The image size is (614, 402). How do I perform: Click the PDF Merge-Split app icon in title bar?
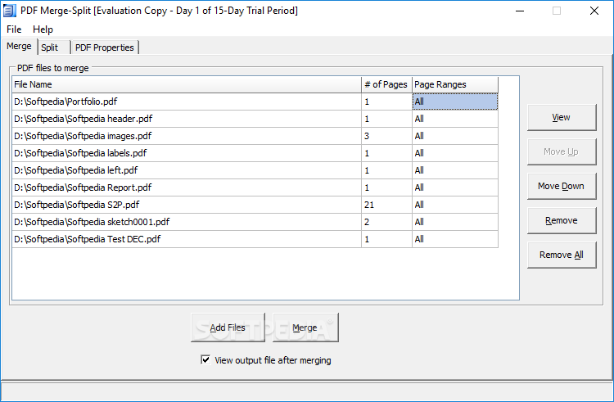pos(9,11)
